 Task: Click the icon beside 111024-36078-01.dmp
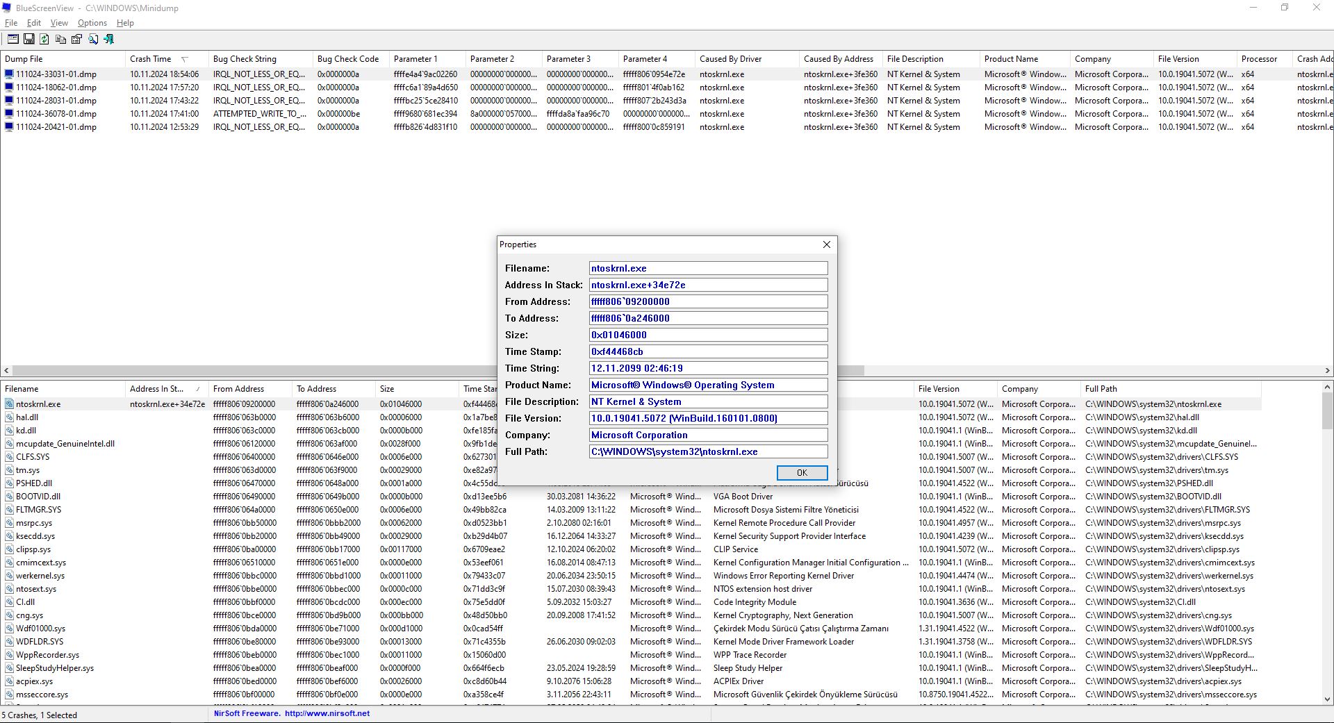coord(9,114)
